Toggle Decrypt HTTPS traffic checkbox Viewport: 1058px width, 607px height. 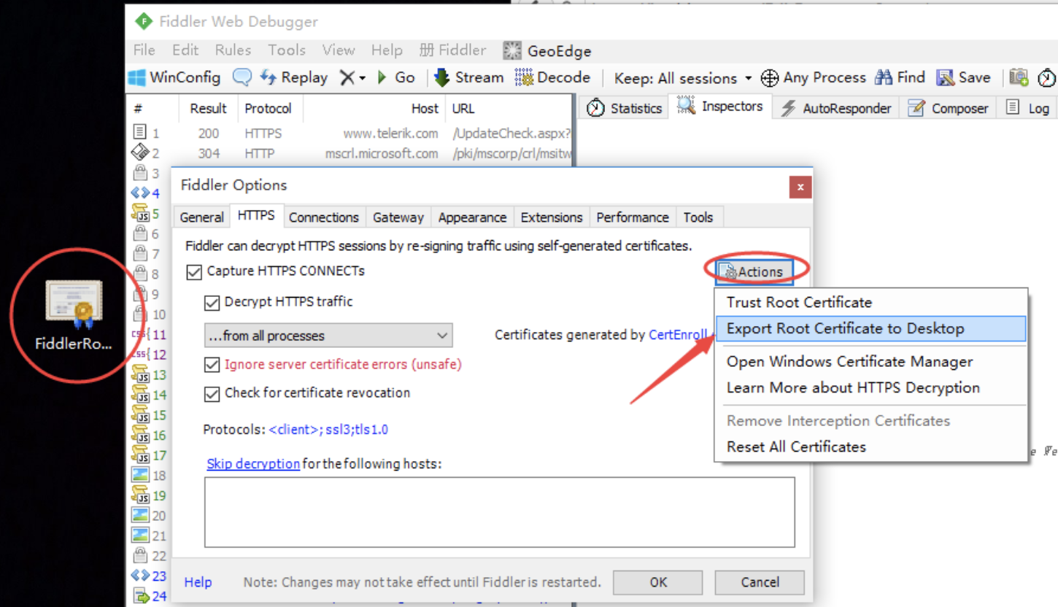212,303
